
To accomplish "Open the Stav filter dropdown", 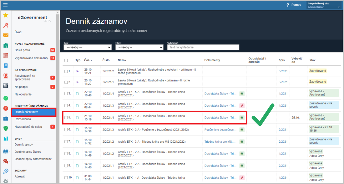I will pyautogui.click(x=139, y=47).
